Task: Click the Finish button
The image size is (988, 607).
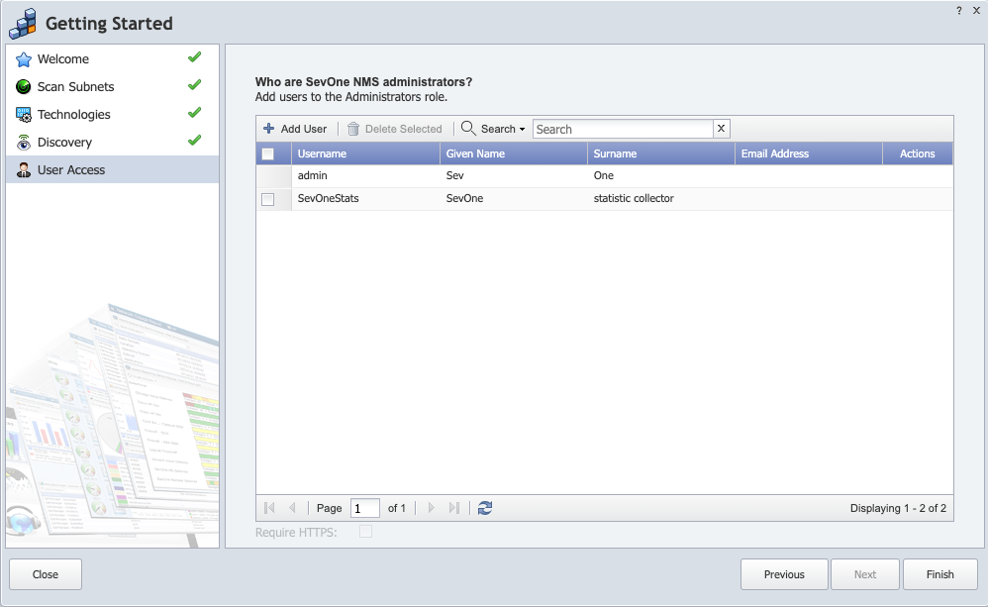Action: tap(940, 574)
